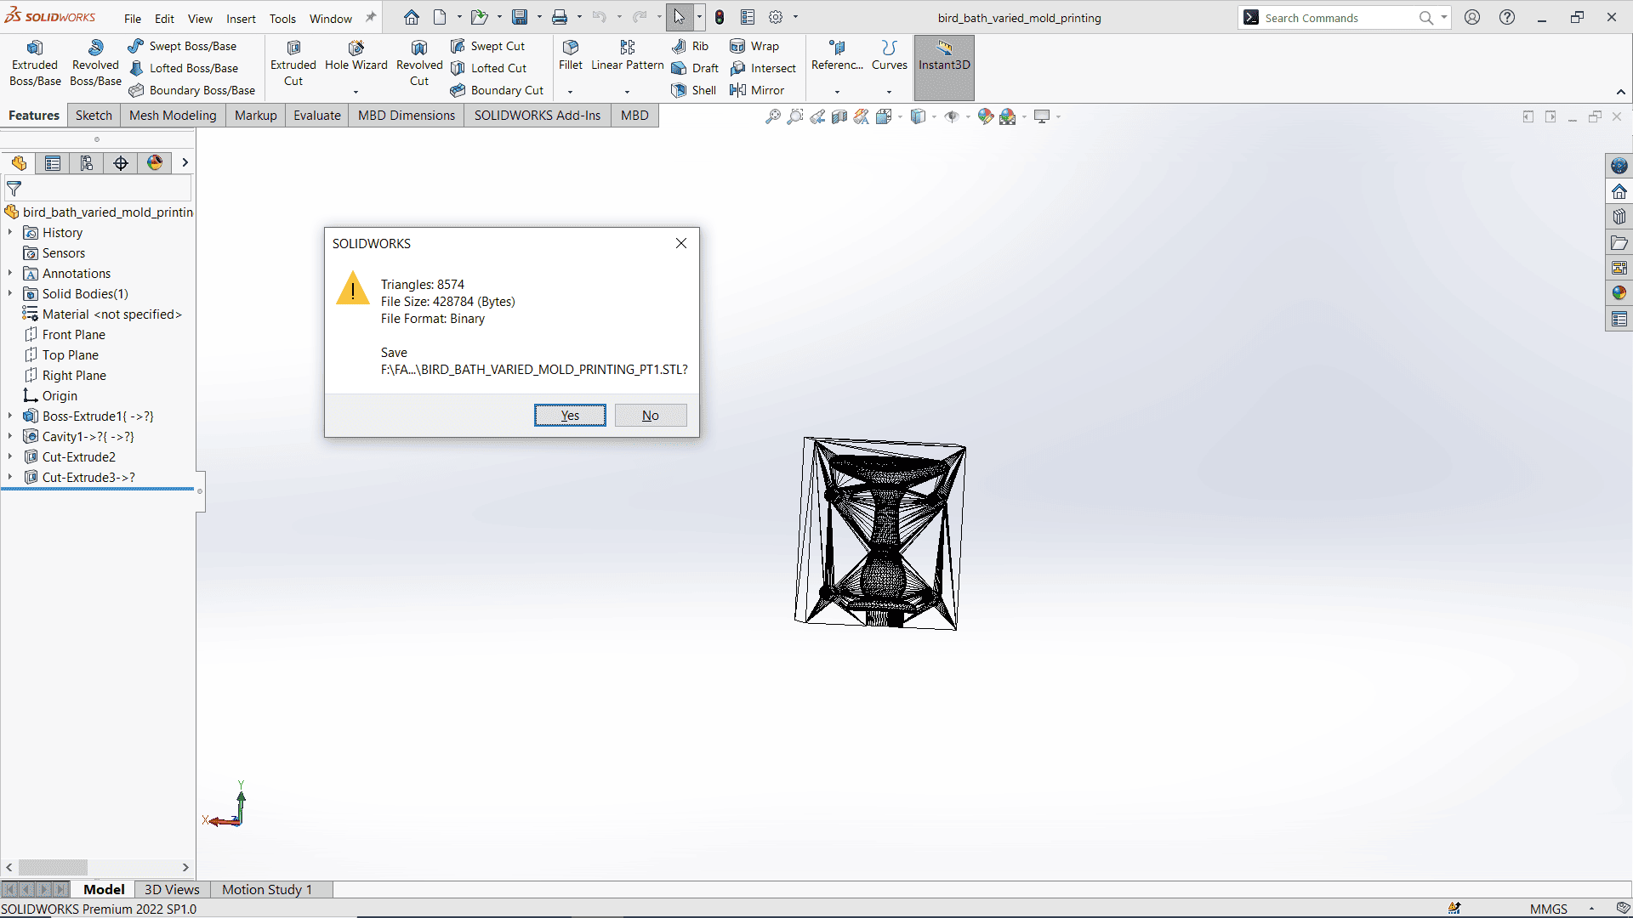This screenshot has height=918, width=1633.
Task: Choose Swept Boss/Base command
Action: [x=183, y=46]
